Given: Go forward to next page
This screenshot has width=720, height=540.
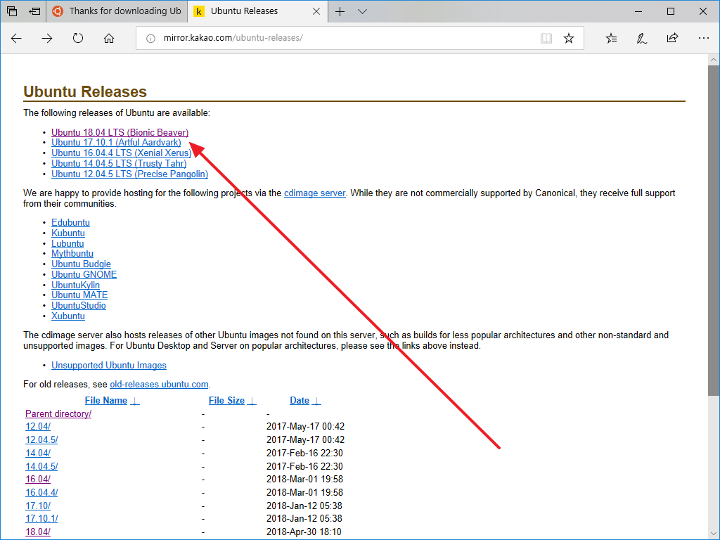Looking at the screenshot, I should 47,38.
